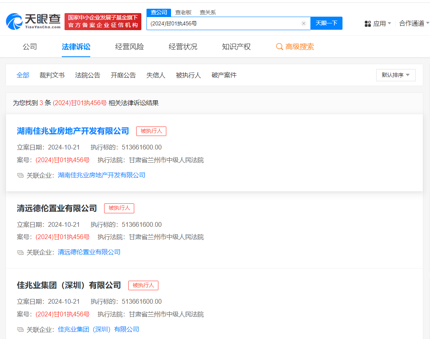Click the linked-company icon beside 佳兆业集团（深圳）有限公司

click(x=21, y=329)
